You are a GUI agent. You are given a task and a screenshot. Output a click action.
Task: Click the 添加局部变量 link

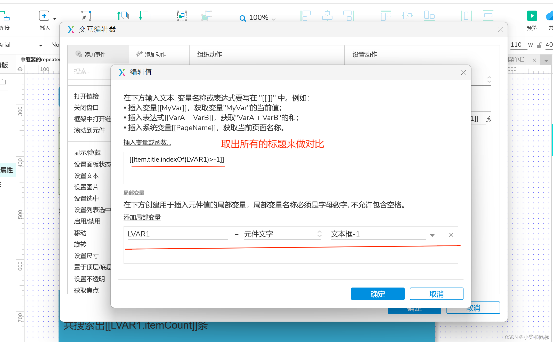142,217
